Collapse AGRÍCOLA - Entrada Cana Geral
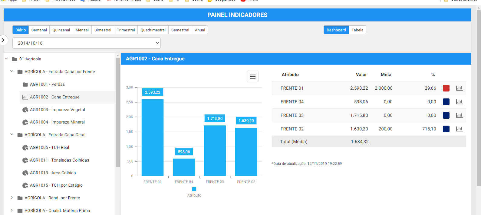This screenshot has height=215, width=481. (12, 134)
